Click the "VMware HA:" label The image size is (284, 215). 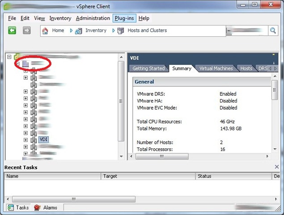coord(150,101)
